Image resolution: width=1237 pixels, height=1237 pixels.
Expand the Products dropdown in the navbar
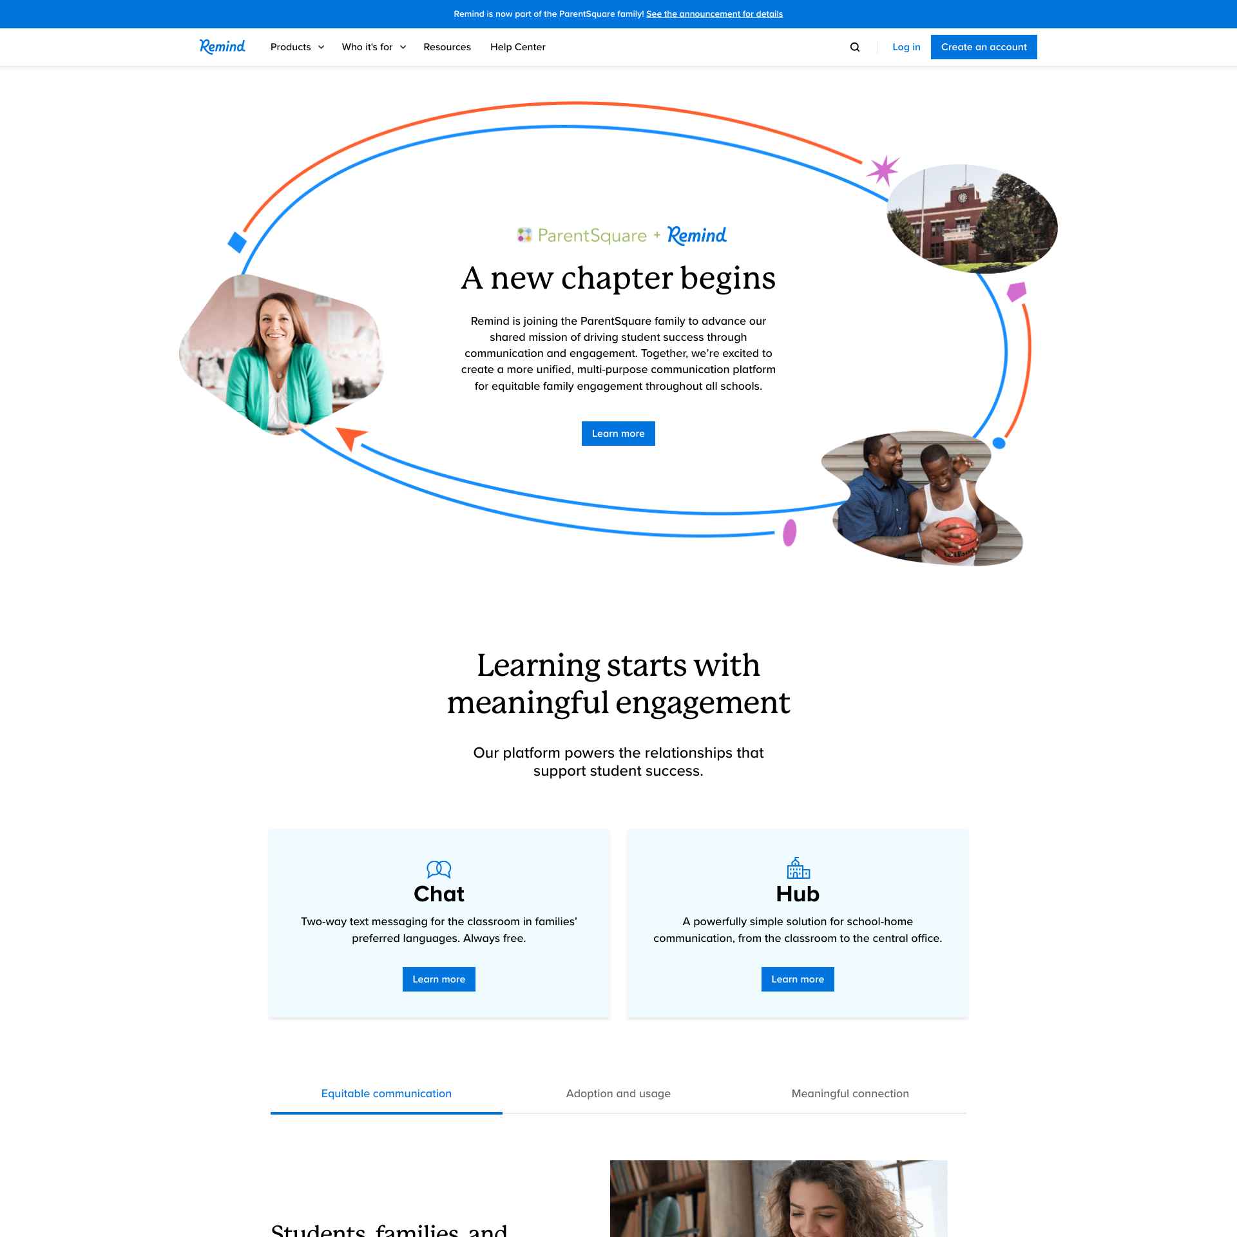pos(297,46)
